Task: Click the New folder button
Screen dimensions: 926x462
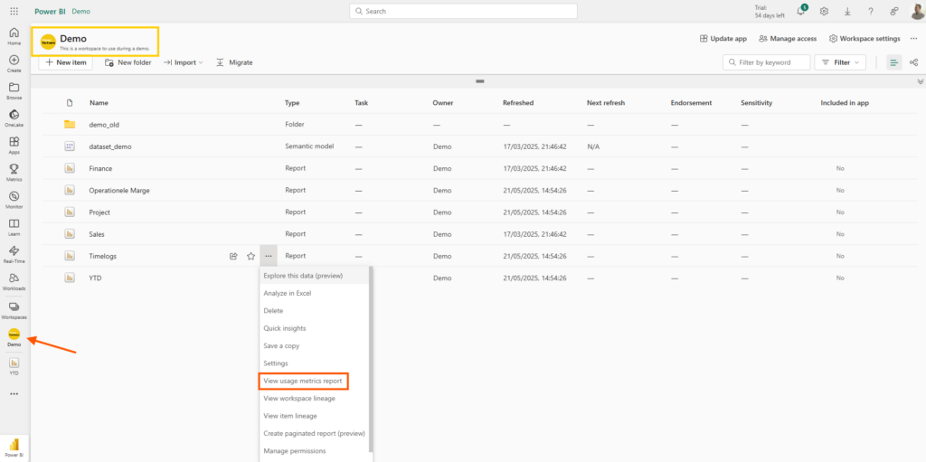Action: 128,62
